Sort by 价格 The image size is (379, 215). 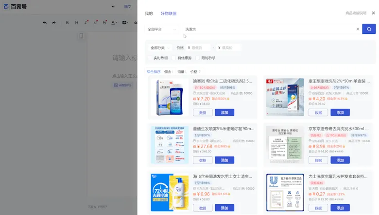[195, 72]
